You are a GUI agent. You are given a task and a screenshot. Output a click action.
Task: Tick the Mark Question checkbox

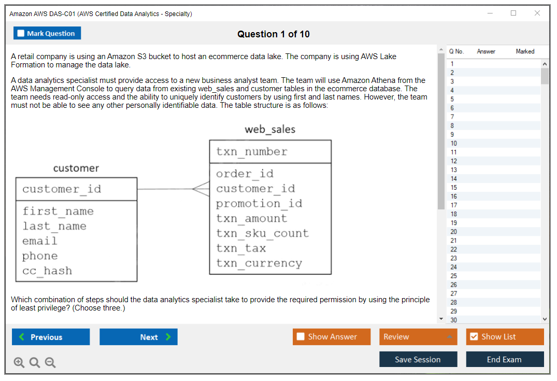pos(21,33)
